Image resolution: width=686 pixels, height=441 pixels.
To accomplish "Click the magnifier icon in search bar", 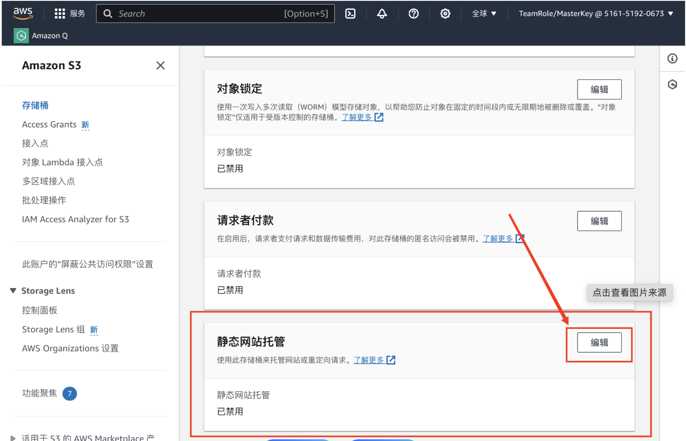I will [x=108, y=14].
